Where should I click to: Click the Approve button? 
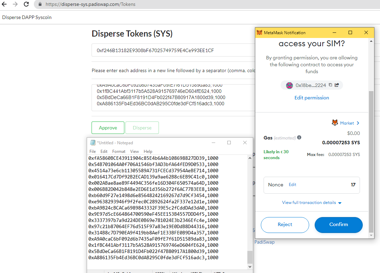point(108,128)
